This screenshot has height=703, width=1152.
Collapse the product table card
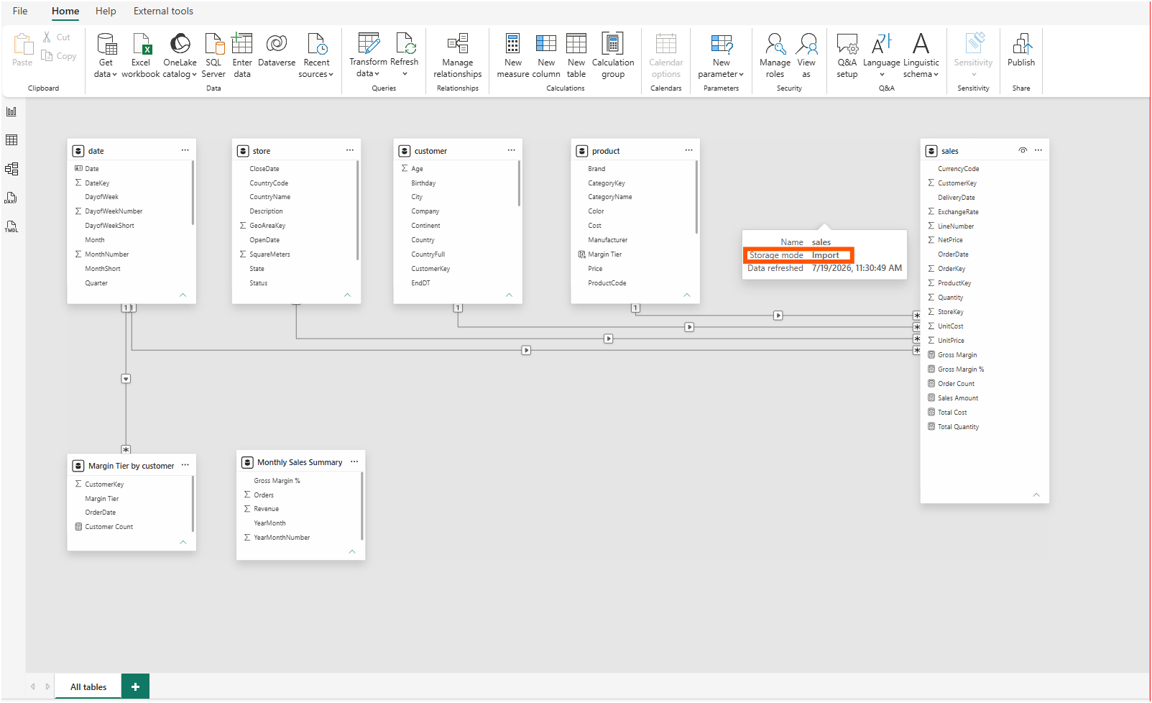[x=686, y=295]
